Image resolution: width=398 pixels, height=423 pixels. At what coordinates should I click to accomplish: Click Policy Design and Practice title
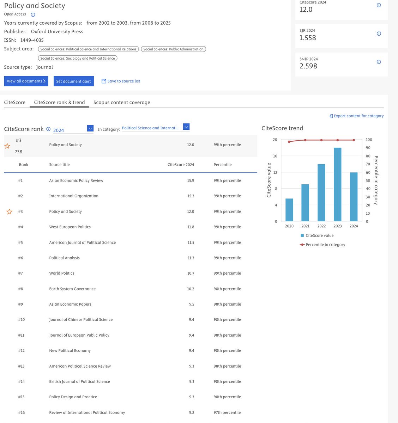tap(73, 397)
